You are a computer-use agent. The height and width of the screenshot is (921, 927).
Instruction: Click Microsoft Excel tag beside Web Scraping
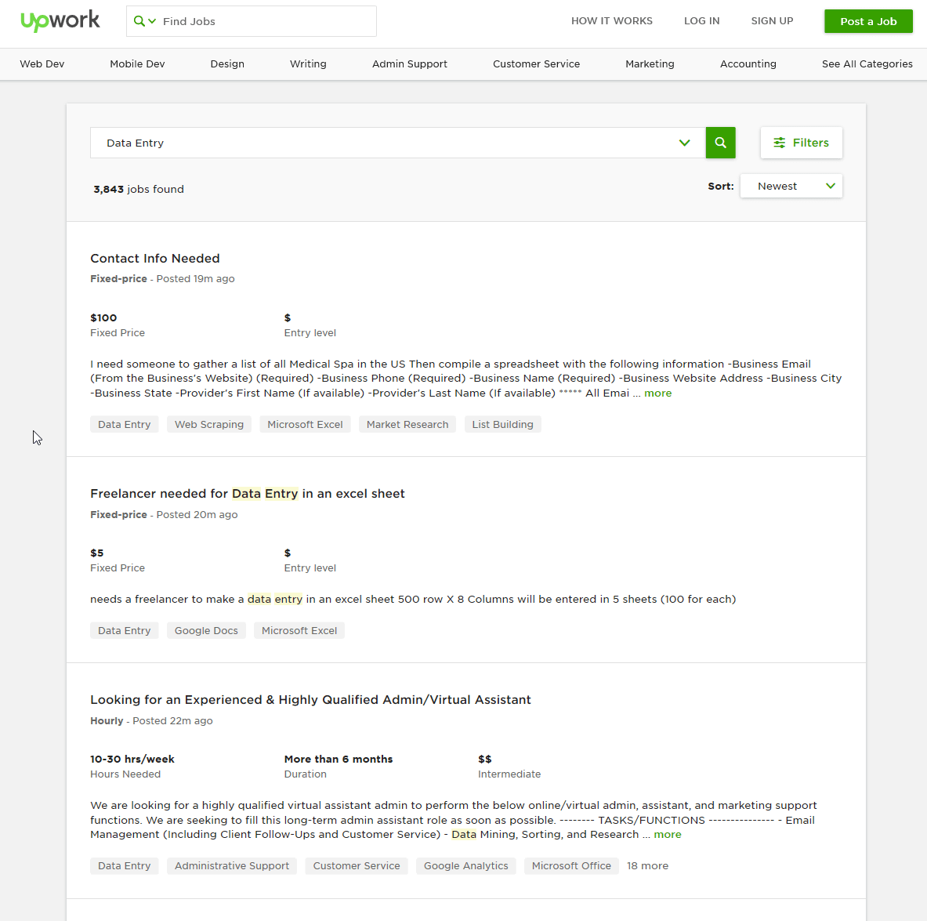tap(305, 424)
